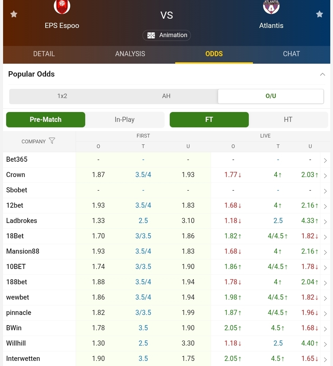Expand the pinnacle row arrow
The height and width of the screenshot is (366, 333).
(325, 314)
